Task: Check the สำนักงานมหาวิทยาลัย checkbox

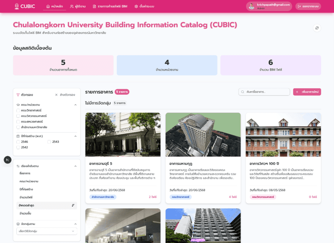Action: (x=18, y=127)
